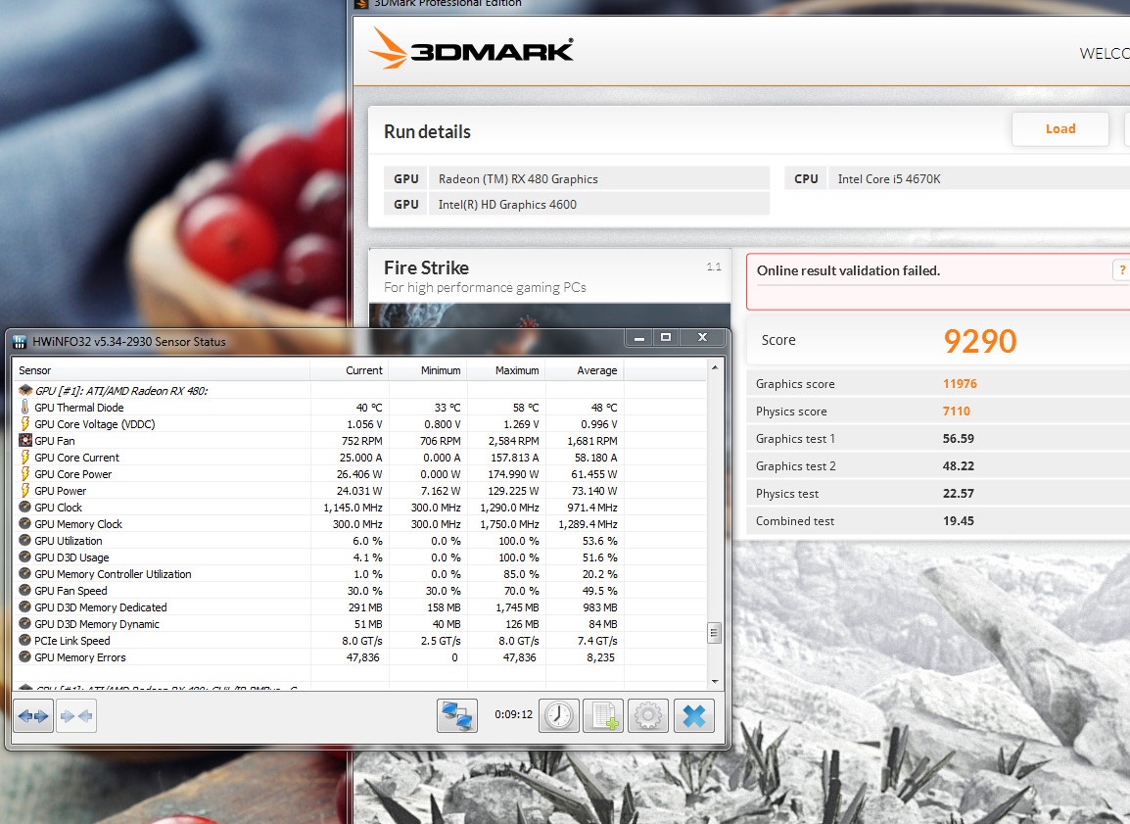The image size is (1130, 824).
Task: Click the round icon beside GPU Utilization
Action: 25,540
